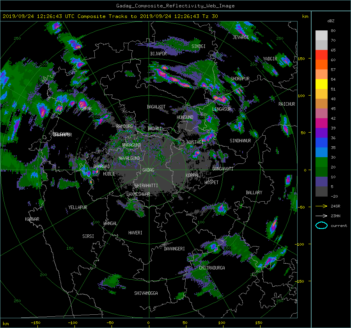Click the CHITRADURGA label
The image size is (351, 328).
(x=212, y=268)
